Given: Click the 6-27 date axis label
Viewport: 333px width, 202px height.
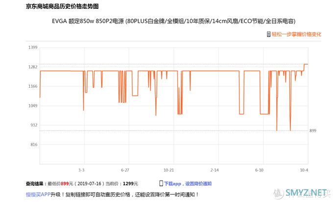Looking at the screenshot, I should [125, 170].
